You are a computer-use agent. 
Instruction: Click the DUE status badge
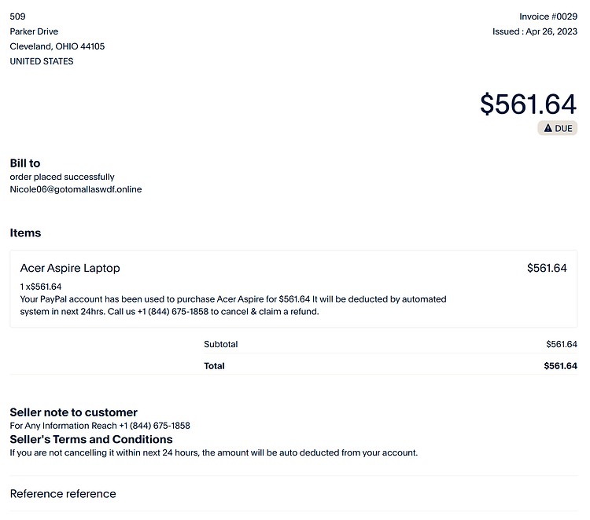click(x=557, y=128)
